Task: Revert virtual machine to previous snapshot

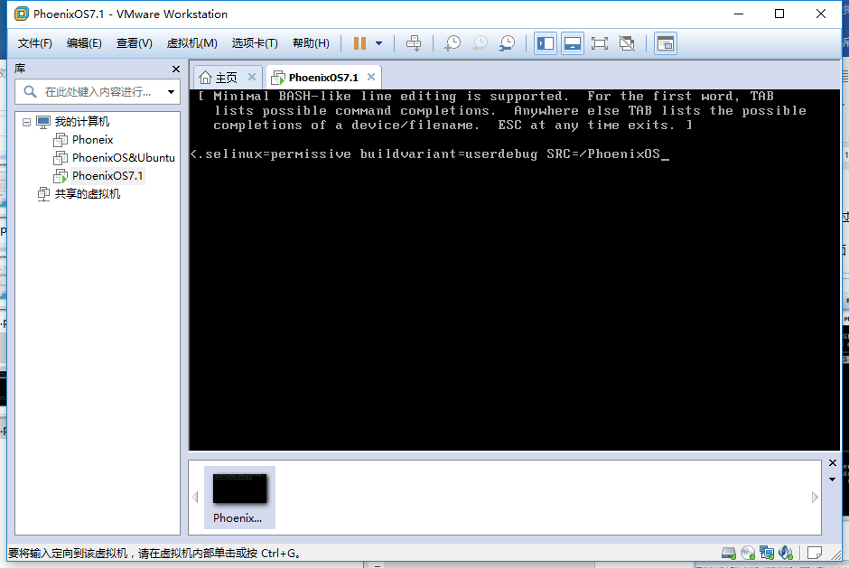Action: [x=480, y=43]
